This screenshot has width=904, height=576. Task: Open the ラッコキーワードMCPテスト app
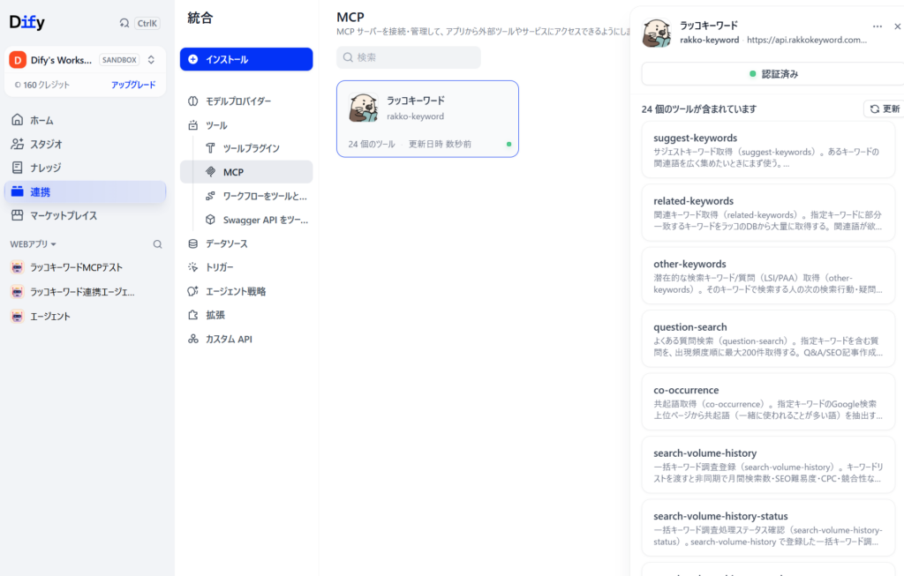pos(86,267)
